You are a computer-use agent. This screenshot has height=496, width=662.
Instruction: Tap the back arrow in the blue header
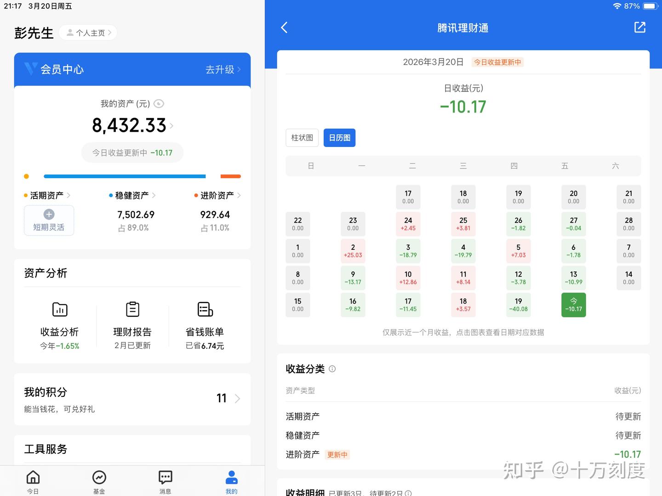[284, 28]
